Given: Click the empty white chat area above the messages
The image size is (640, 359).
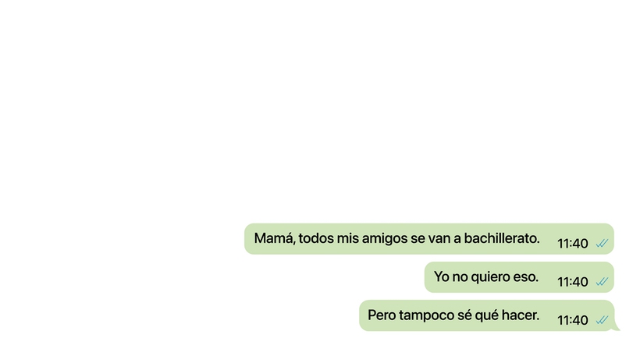Looking at the screenshot, I should tap(320, 110).
